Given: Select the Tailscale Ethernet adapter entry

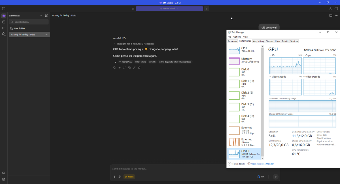Looking at the screenshot, I should [x=244, y=130].
